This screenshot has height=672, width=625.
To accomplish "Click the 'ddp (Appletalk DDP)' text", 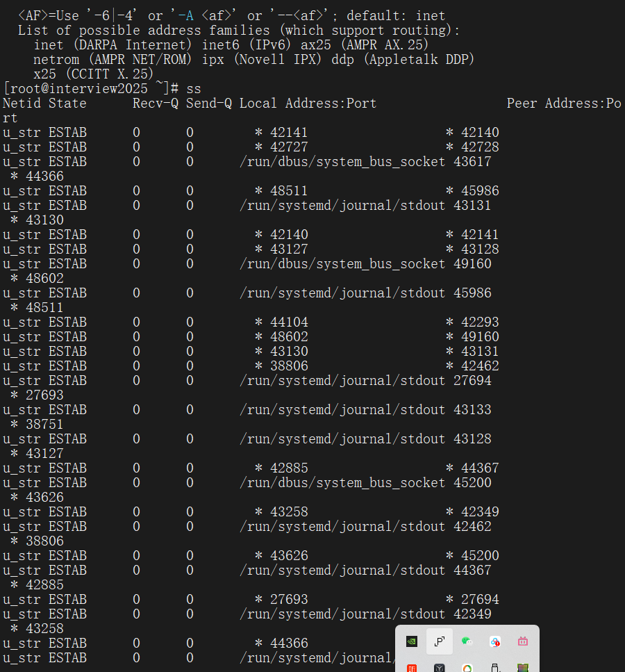I will (x=403, y=59).
